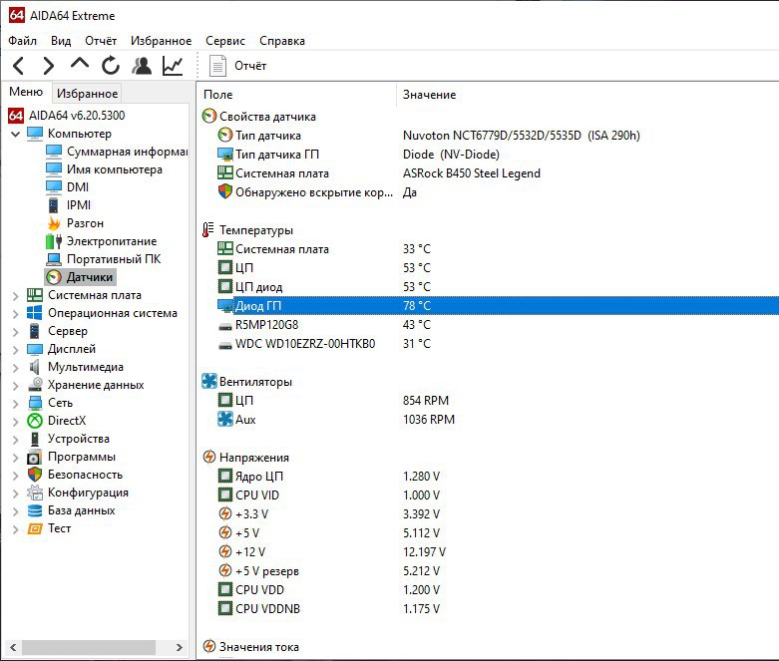The height and width of the screenshot is (661, 779).
Task: Click the Тип датчика ГП icon
Action: (x=225, y=155)
